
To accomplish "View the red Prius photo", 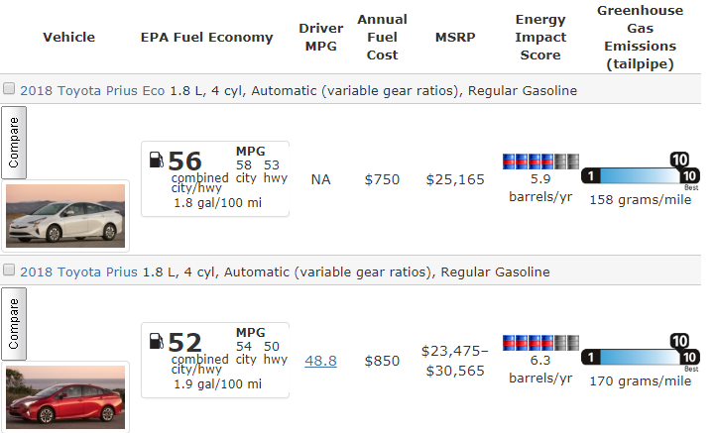I will 65,396.
